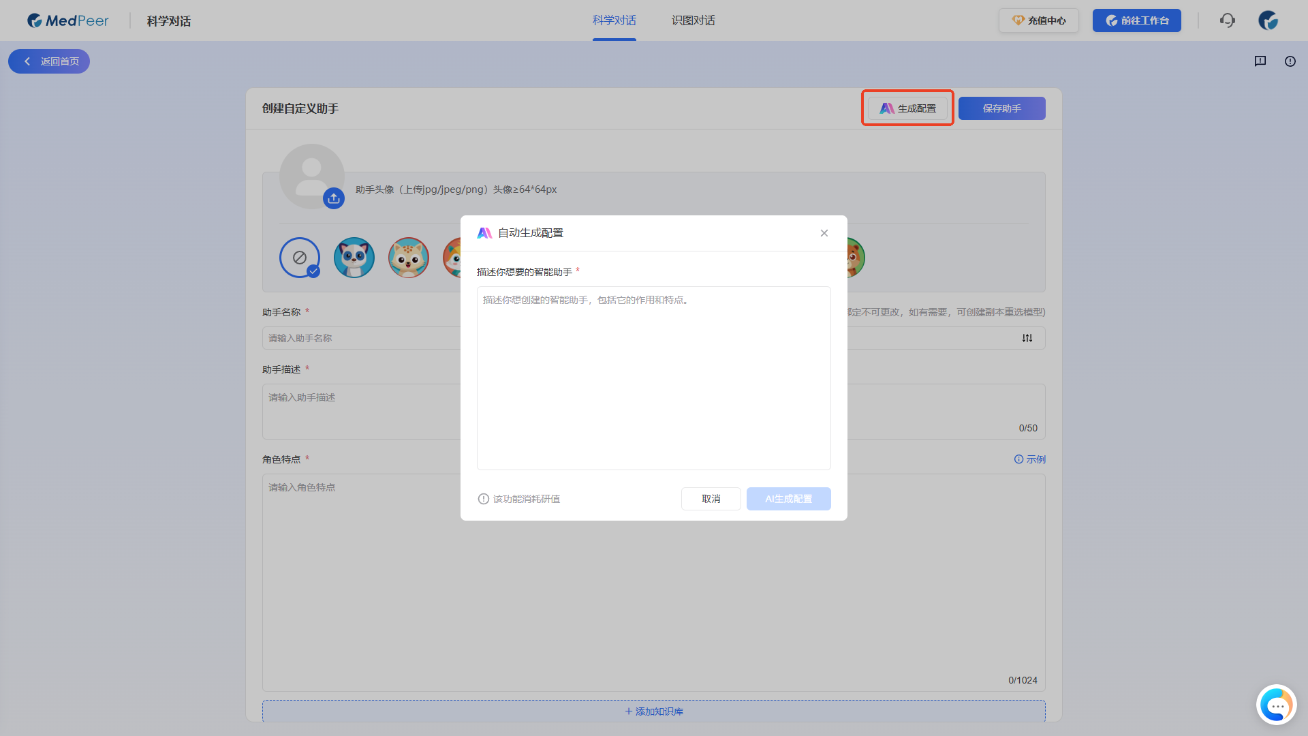1308x736 pixels.
Task: Click the AI生成配置 button
Action: (788, 499)
